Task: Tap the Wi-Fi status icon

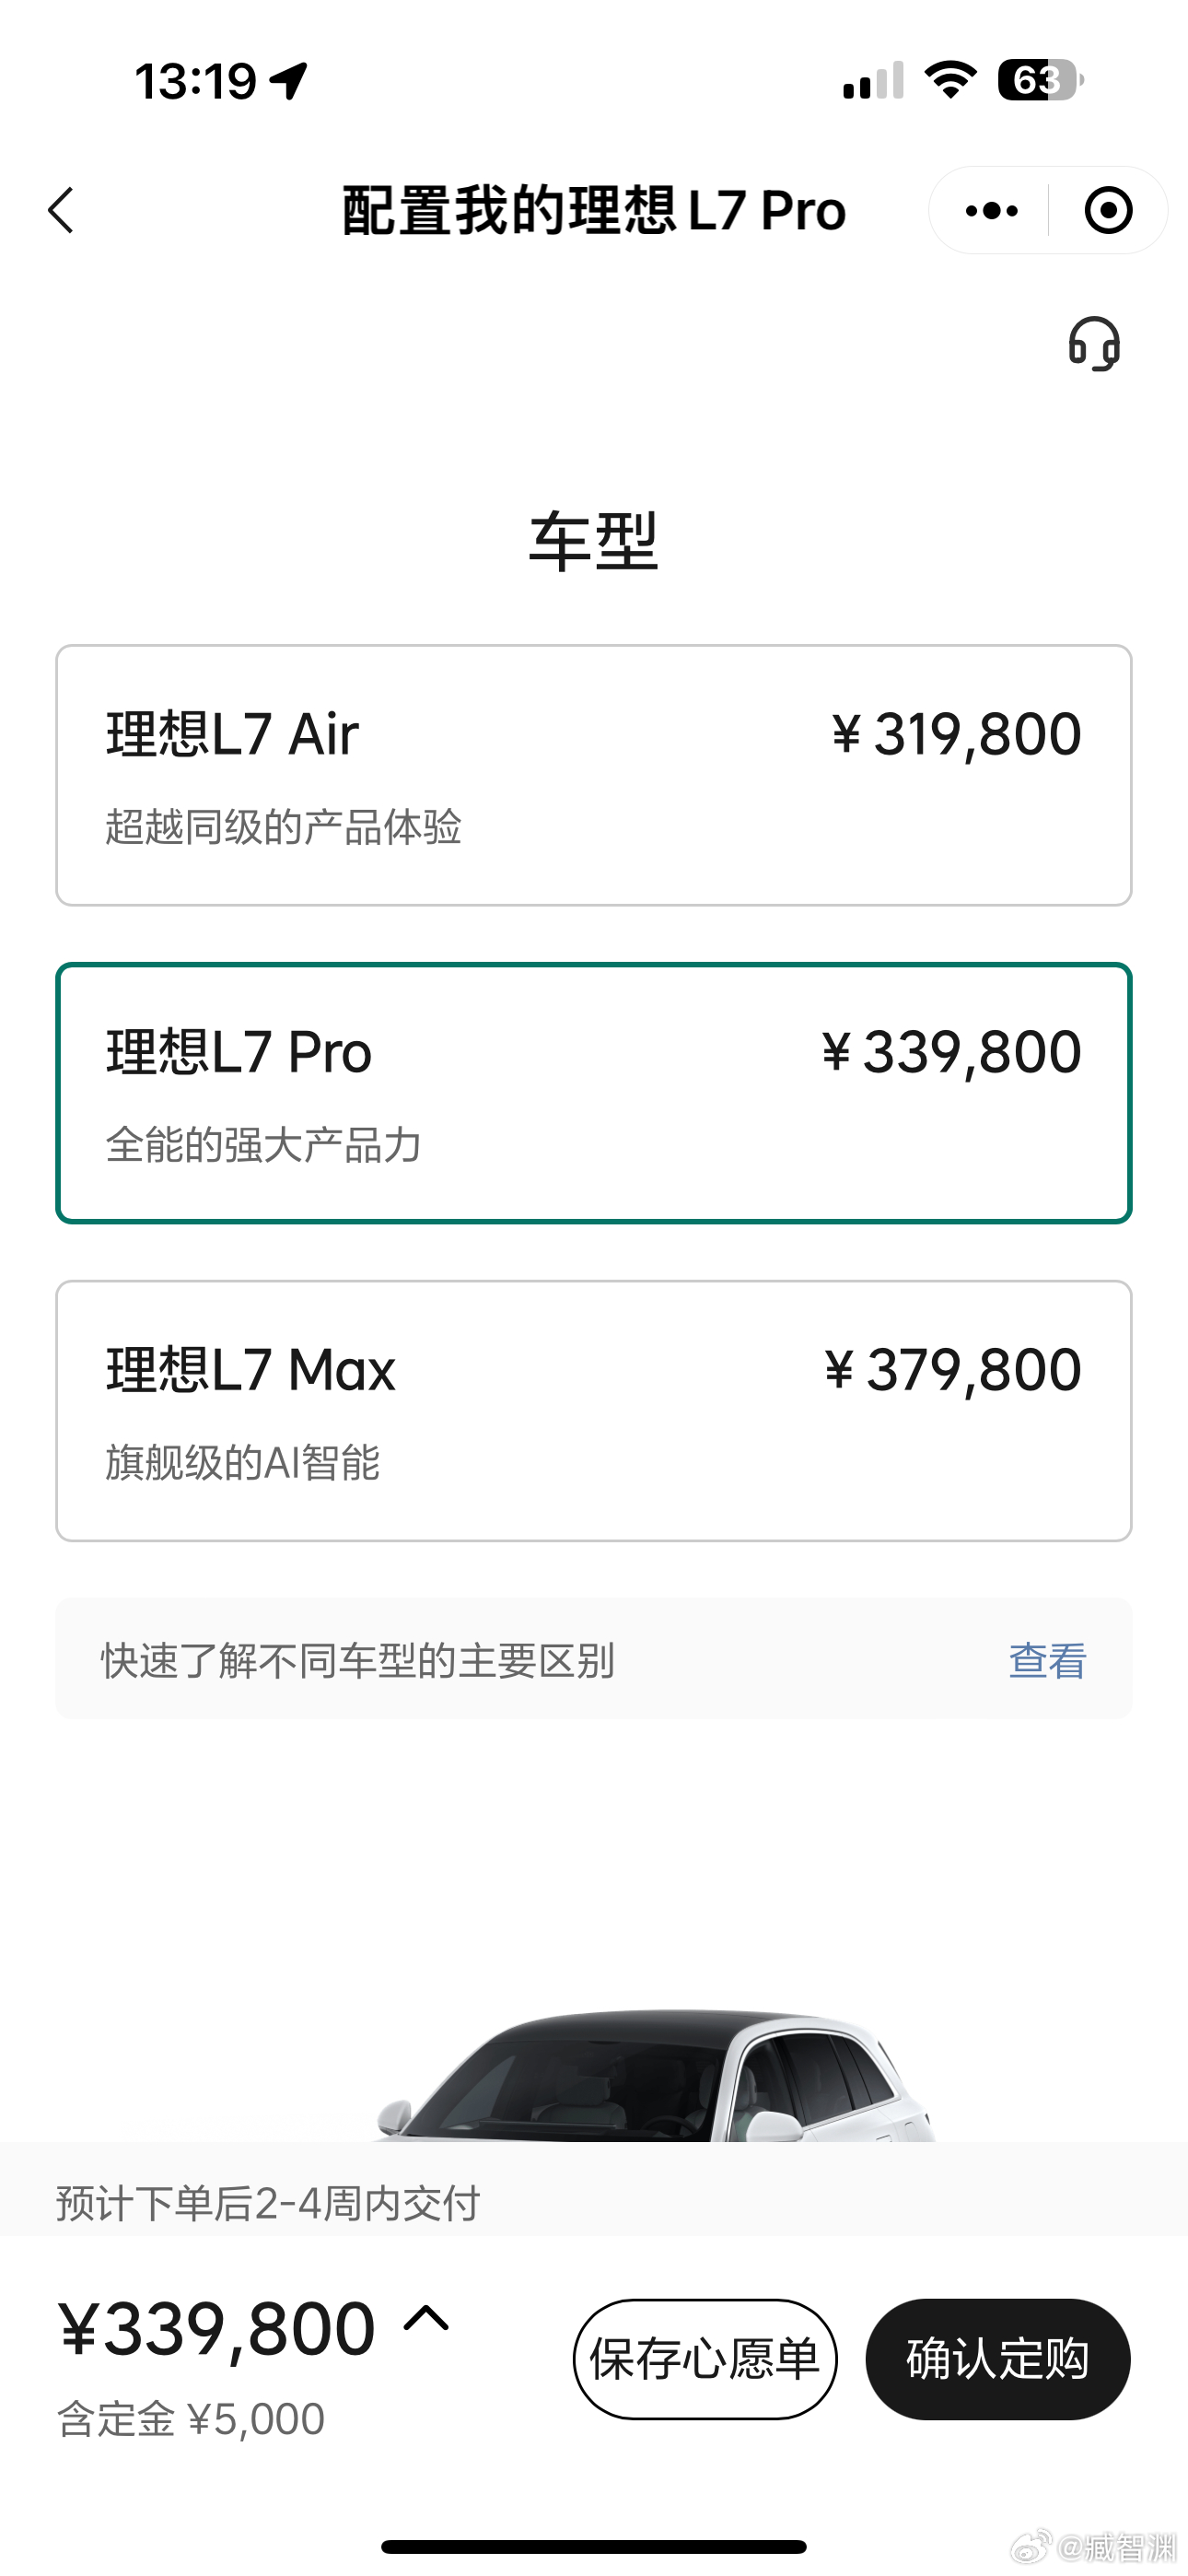Action: click(x=950, y=80)
